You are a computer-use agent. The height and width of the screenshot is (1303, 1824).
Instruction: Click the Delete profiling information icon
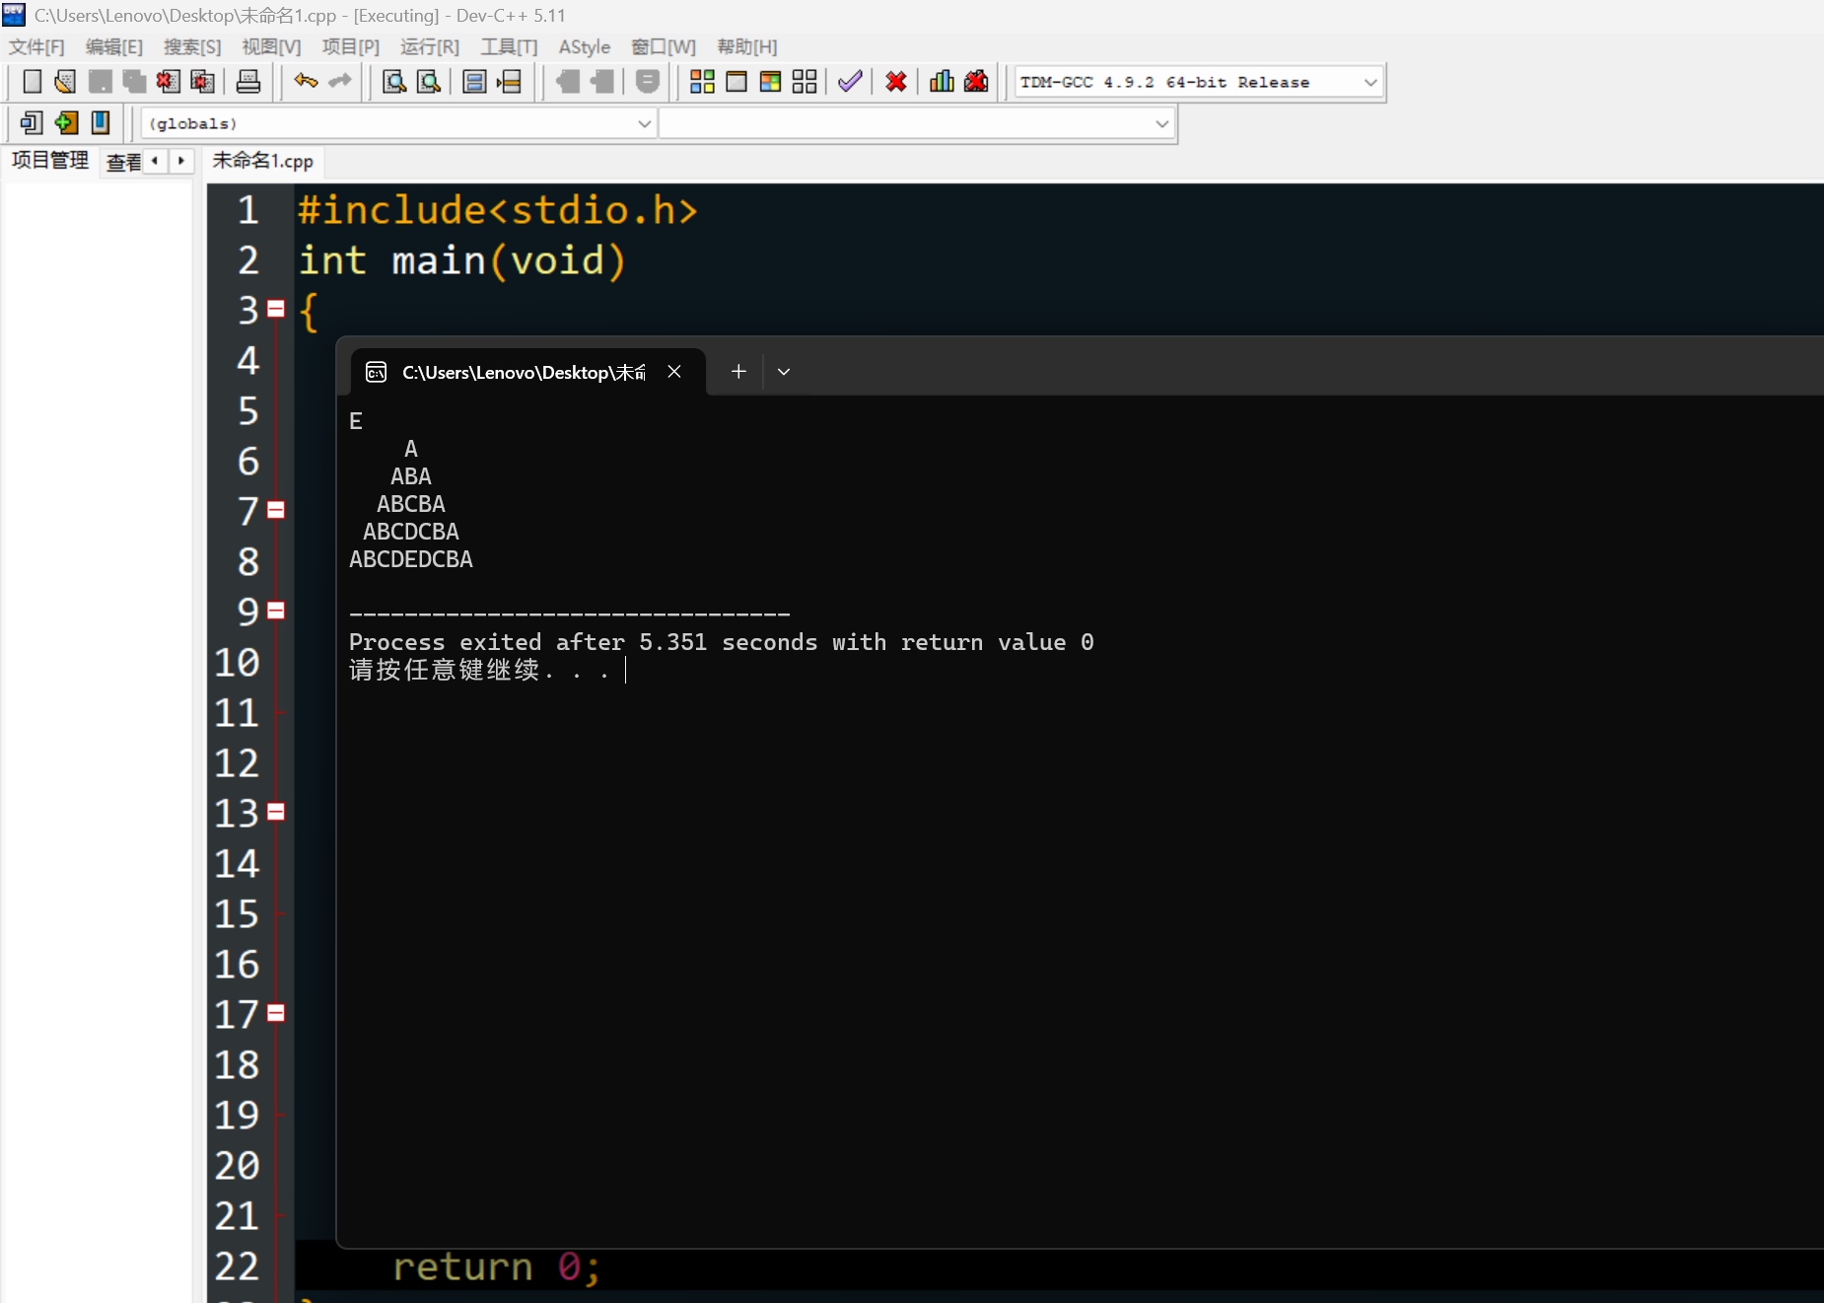pos(976,82)
